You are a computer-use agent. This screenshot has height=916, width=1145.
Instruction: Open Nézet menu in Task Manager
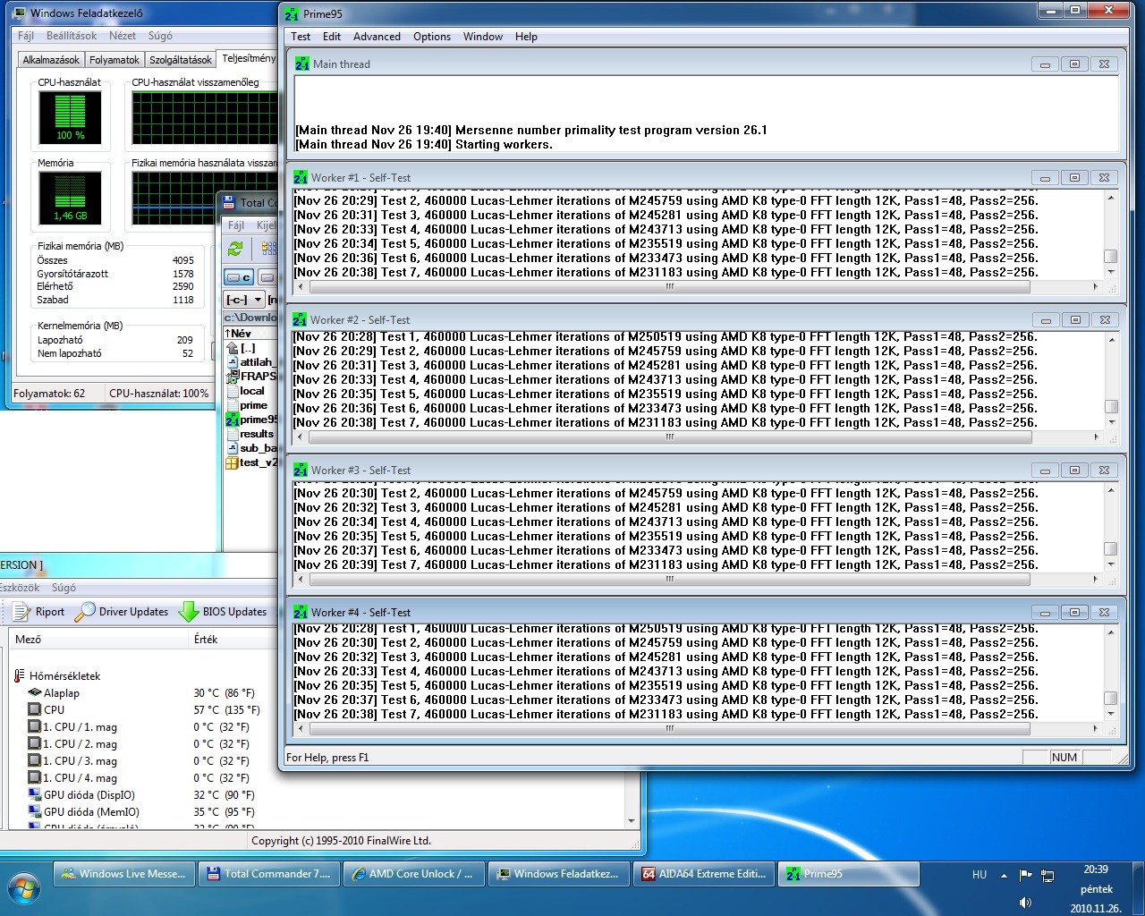pos(123,36)
